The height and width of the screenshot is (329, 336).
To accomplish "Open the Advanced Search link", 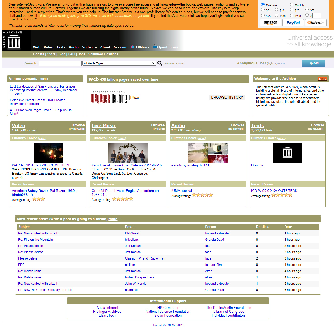I will 174,64.
